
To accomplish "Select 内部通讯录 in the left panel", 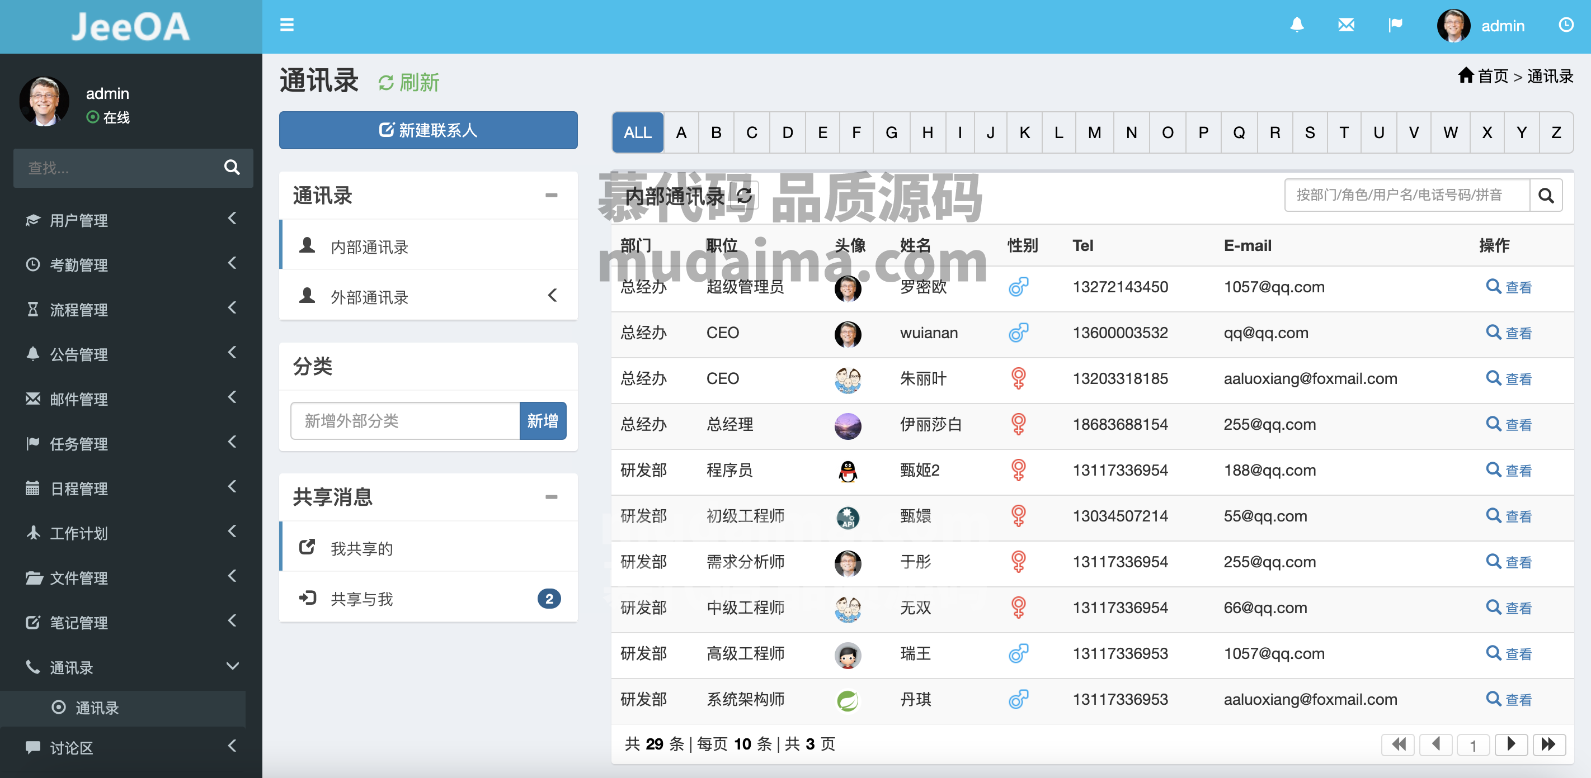I will tap(428, 245).
